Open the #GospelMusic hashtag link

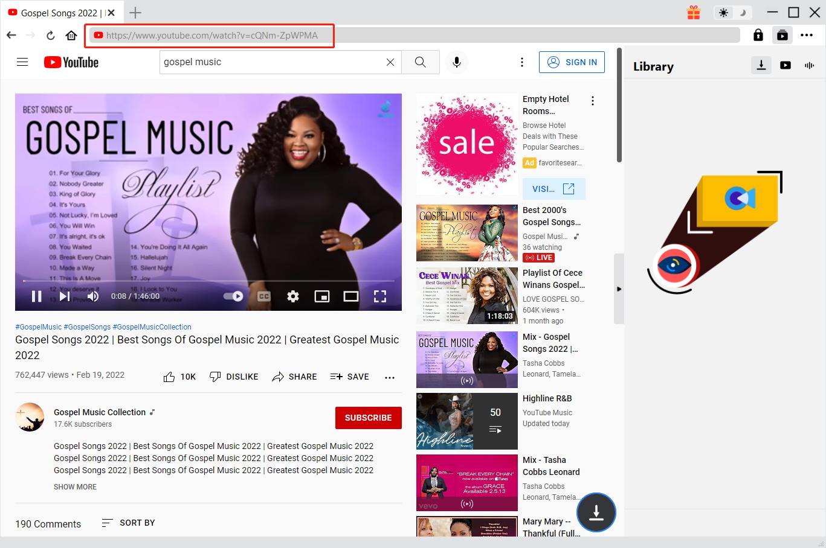[x=39, y=327]
